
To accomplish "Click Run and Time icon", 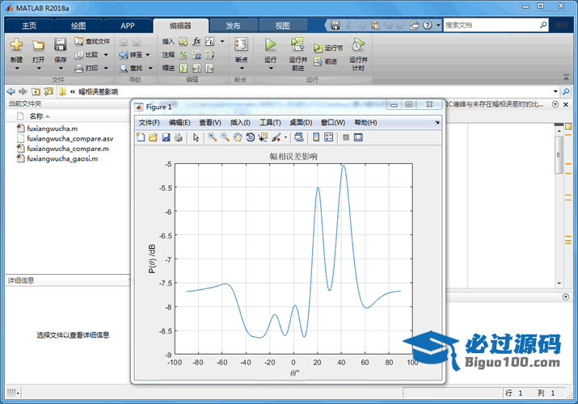I will point(358,44).
